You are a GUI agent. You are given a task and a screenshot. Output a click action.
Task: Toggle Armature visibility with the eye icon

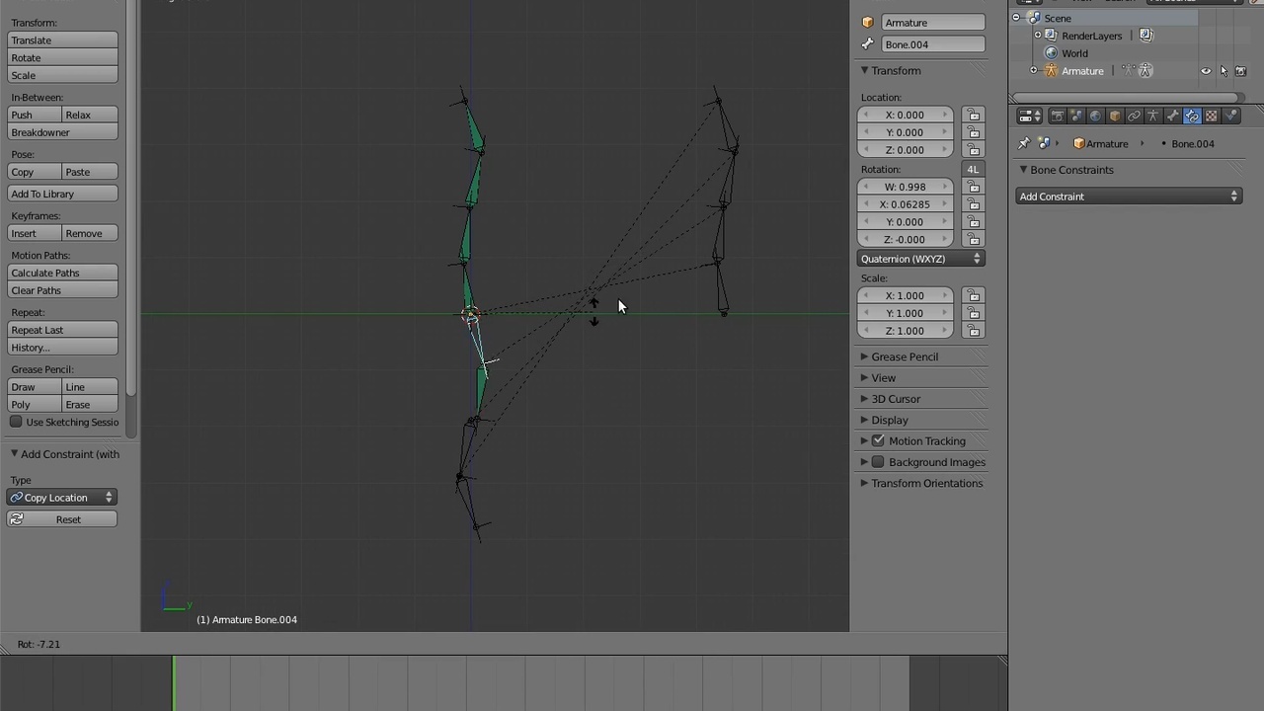tap(1206, 70)
